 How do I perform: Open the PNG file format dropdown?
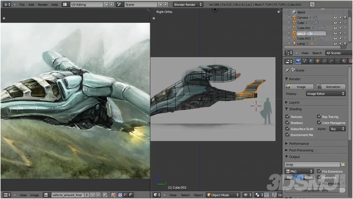pyautogui.click(x=299, y=171)
